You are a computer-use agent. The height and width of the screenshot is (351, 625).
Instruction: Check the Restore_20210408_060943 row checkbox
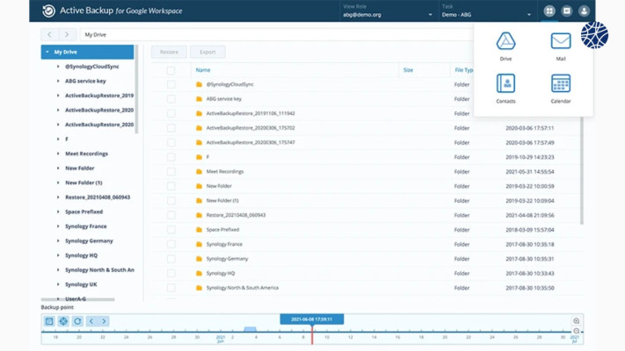171,215
